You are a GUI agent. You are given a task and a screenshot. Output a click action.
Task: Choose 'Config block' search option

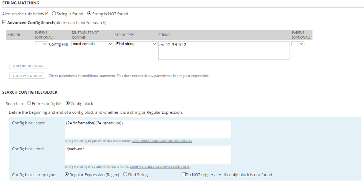tap(68, 103)
